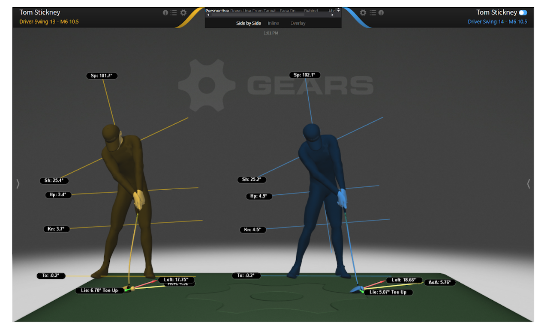Select the Perspective camera view
544x329 pixels.
(217, 10)
